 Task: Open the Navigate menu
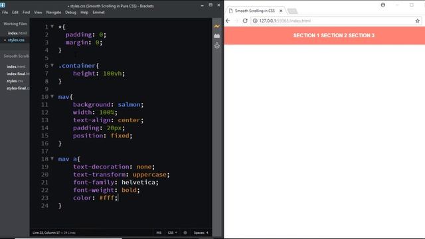(54, 12)
